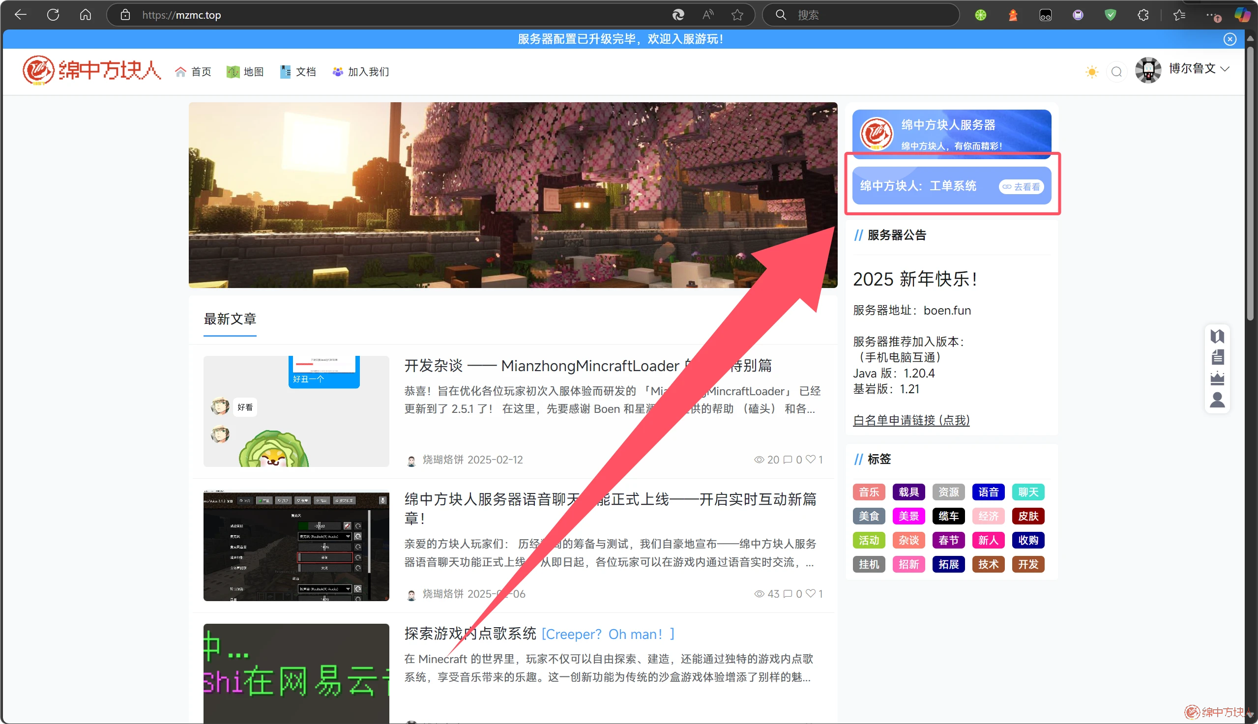Go to browser home icon
The width and height of the screenshot is (1258, 724).
86,15
